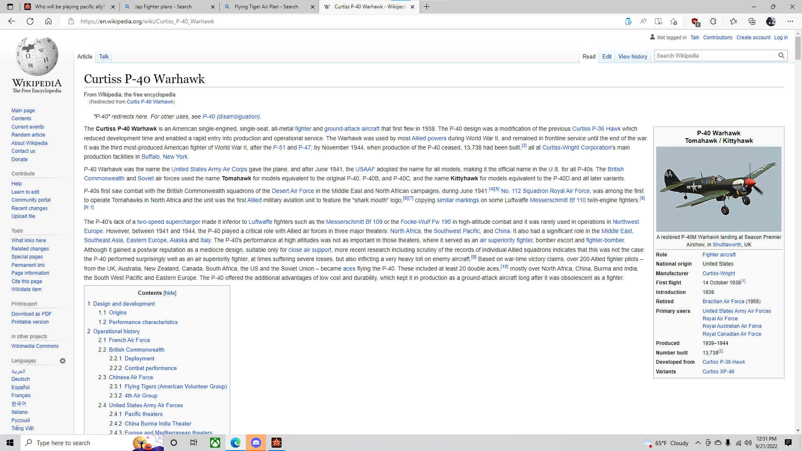802x451 pixels.
Task: Hide the Contents table
Action: (170, 293)
